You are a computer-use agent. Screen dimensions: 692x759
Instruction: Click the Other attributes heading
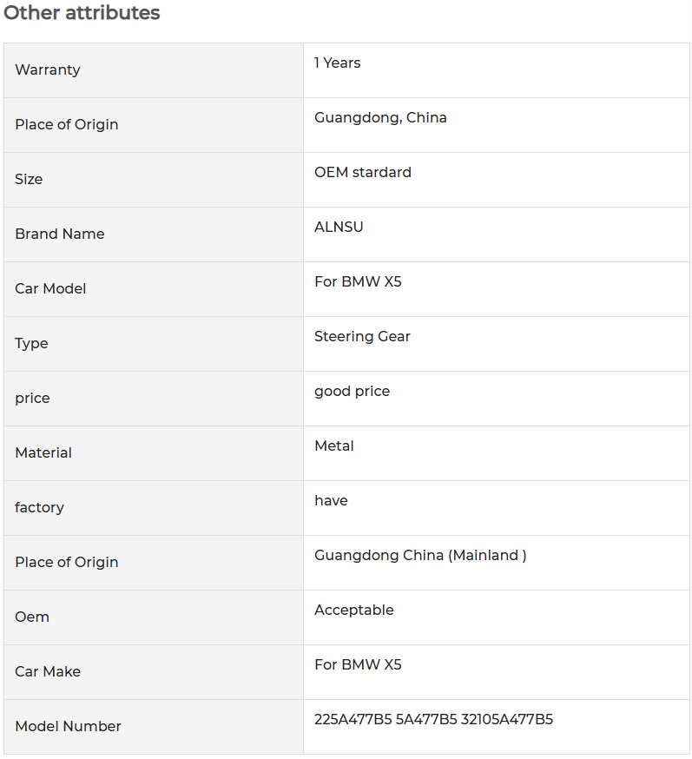(x=82, y=12)
